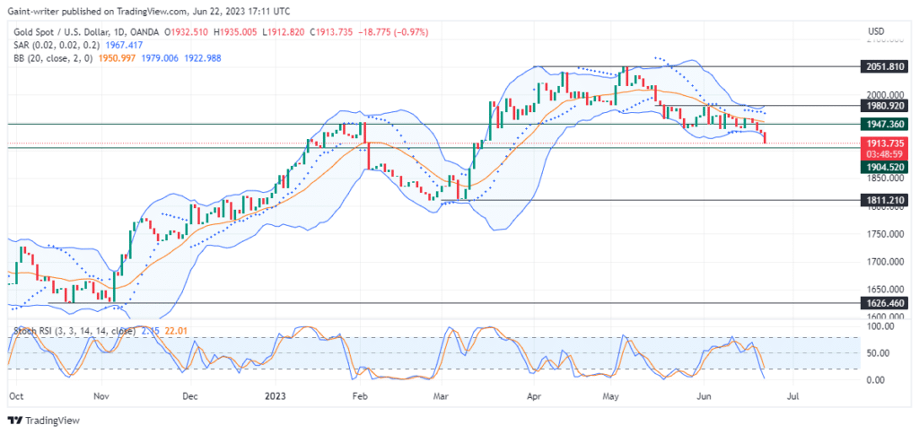Click the red current price label 1913.735
The width and height of the screenshot is (919, 434).
point(884,143)
